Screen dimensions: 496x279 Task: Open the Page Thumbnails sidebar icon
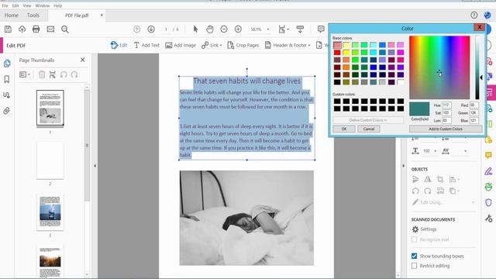7,64
